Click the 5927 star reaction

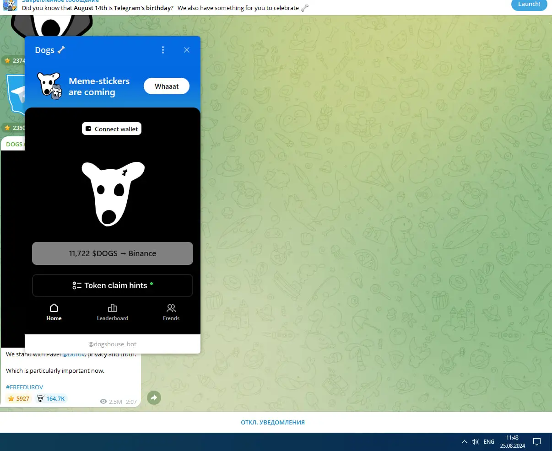(x=19, y=398)
